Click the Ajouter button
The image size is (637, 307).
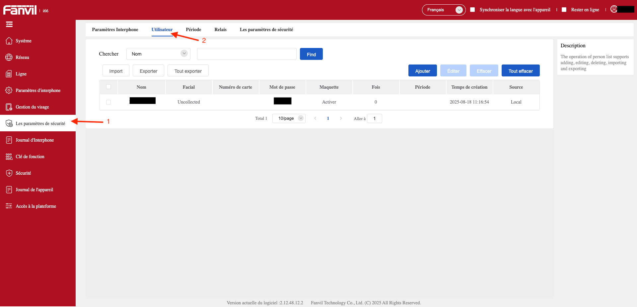(422, 71)
